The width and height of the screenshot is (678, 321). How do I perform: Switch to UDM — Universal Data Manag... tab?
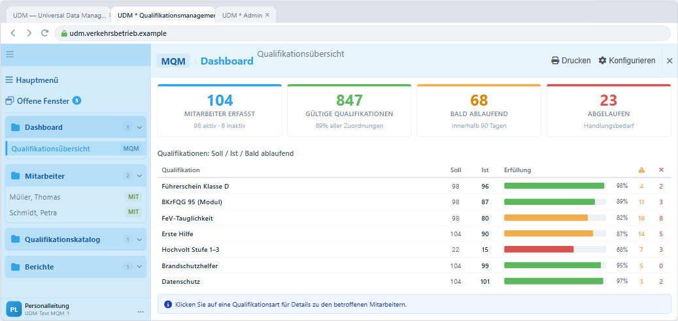click(x=59, y=15)
